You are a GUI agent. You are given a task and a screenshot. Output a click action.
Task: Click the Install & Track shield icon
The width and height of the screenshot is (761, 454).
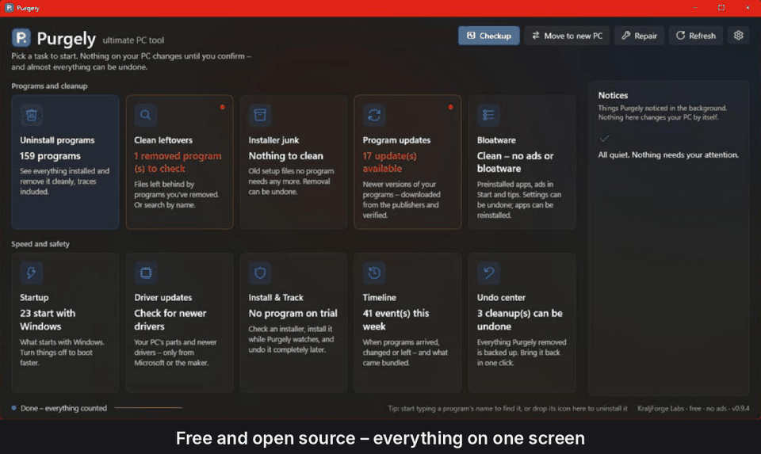coord(260,273)
